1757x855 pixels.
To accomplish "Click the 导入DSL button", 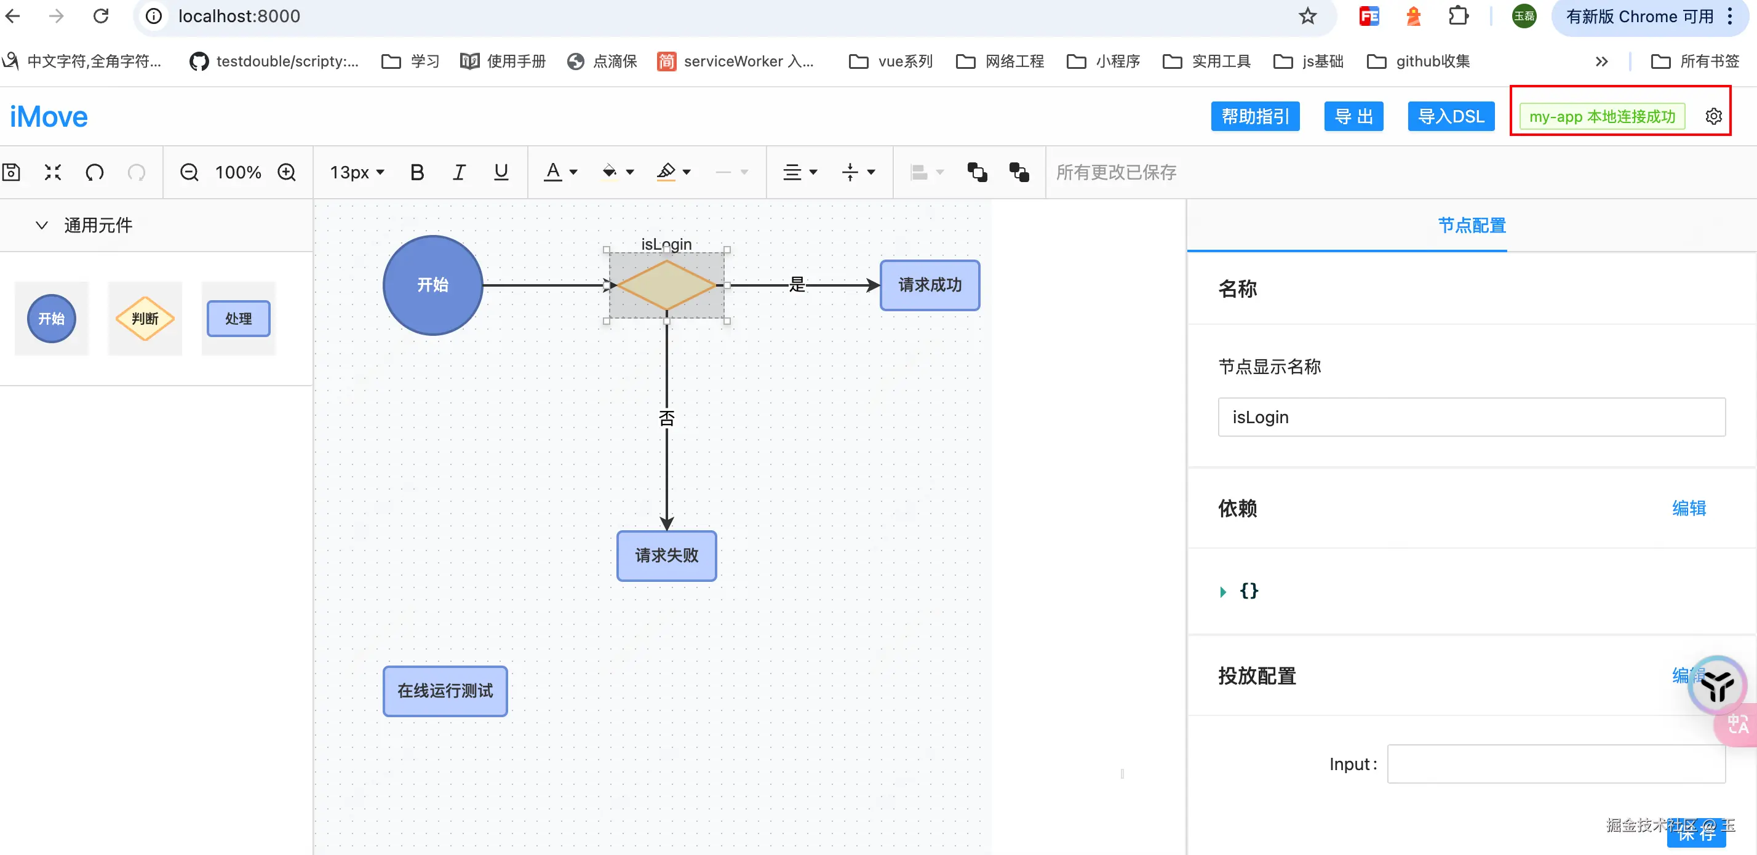I will tap(1450, 117).
